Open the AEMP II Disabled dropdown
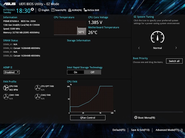The image size is (185, 138). [12, 72]
